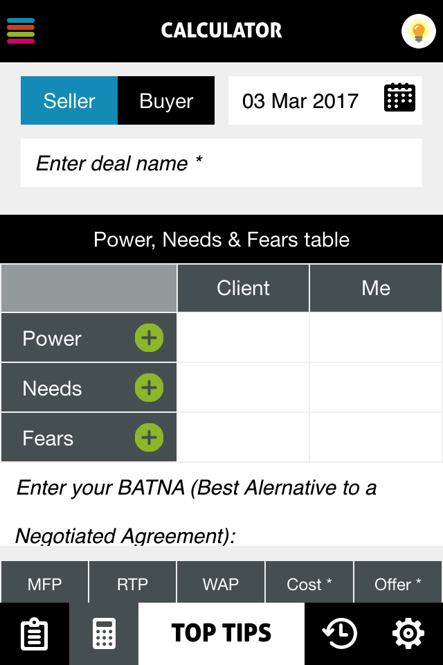Image resolution: width=443 pixels, height=665 pixels.
Task: Open the calendar date picker icon
Action: click(399, 98)
